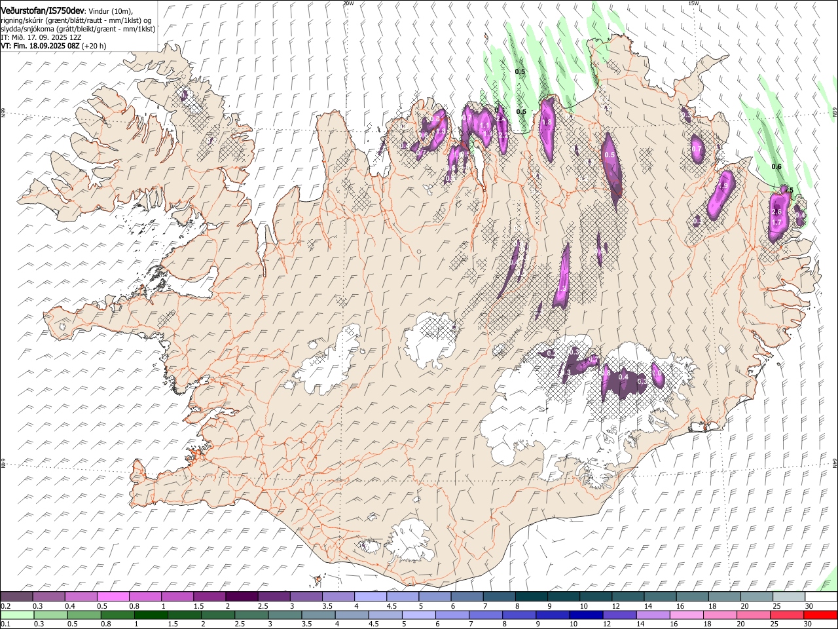Click the 2.4 value on the north coast
This screenshot has width=838, height=629.
coord(500,119)
